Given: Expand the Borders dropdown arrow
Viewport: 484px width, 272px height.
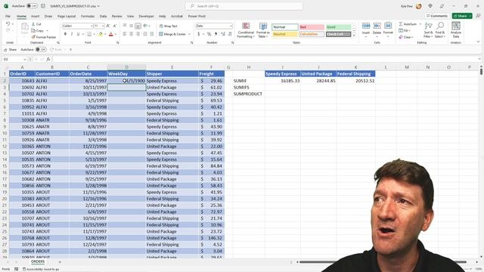Looking at the screenshot, I should (x=94, y=34).
